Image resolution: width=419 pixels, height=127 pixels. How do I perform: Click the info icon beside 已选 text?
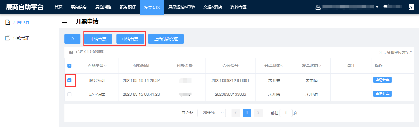71,52
